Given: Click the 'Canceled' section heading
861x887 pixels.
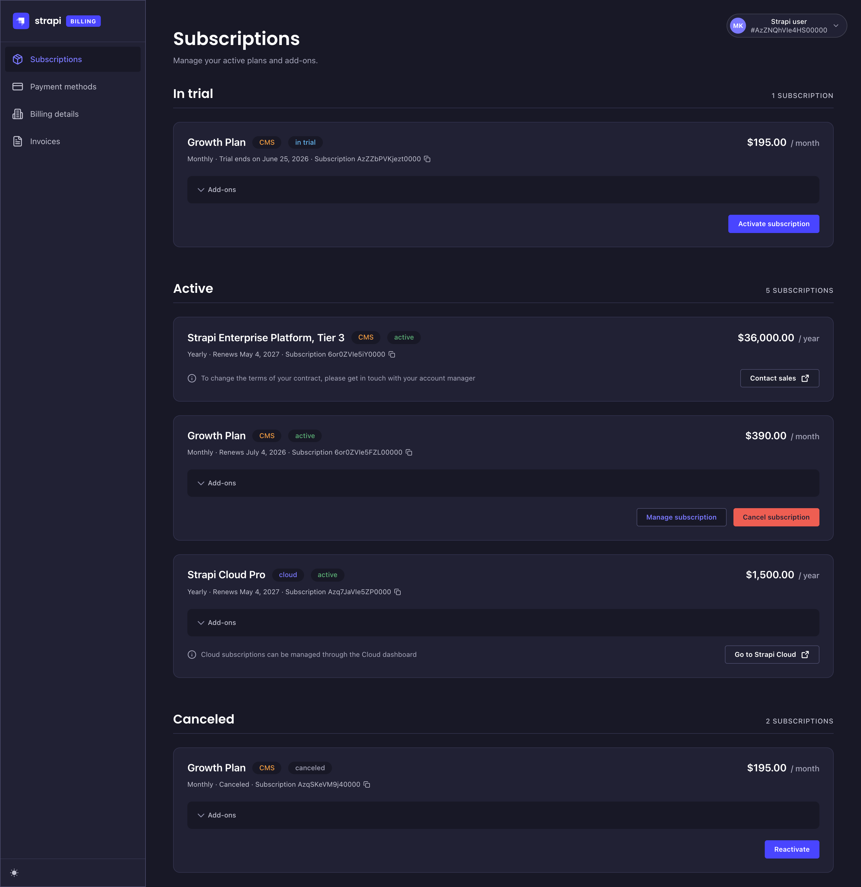Looking at the screenshot, I should click(204, 719).
